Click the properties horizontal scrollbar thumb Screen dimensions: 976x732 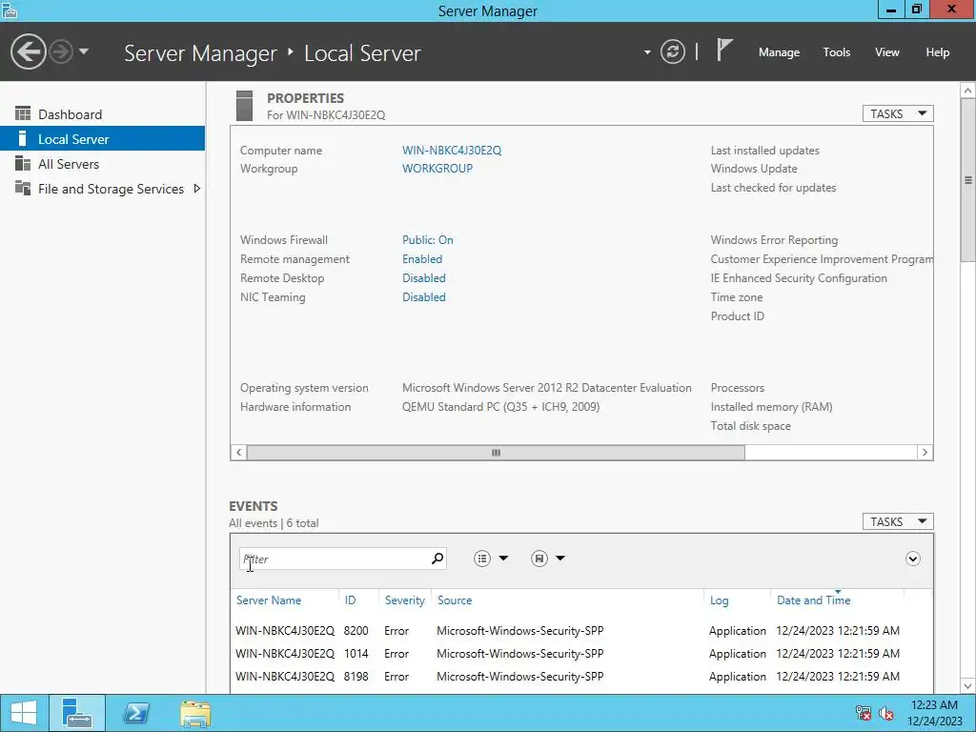click(x=496, y=453)
